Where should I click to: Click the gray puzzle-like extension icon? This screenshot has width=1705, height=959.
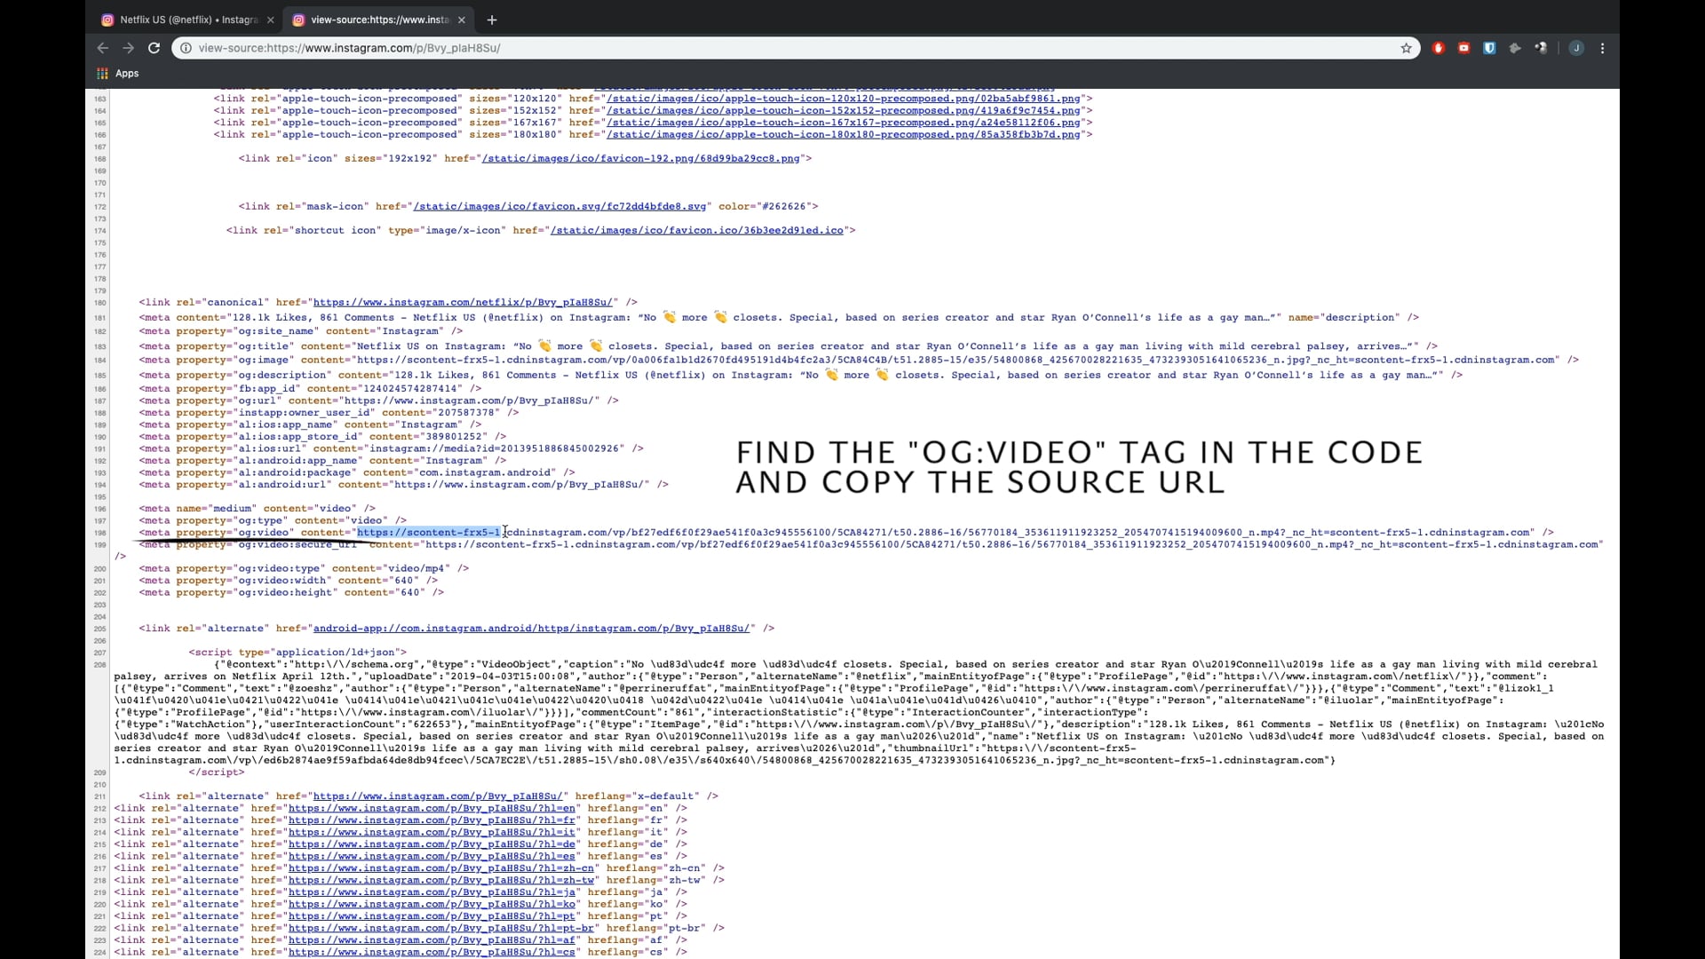[x=1515, y=48]
